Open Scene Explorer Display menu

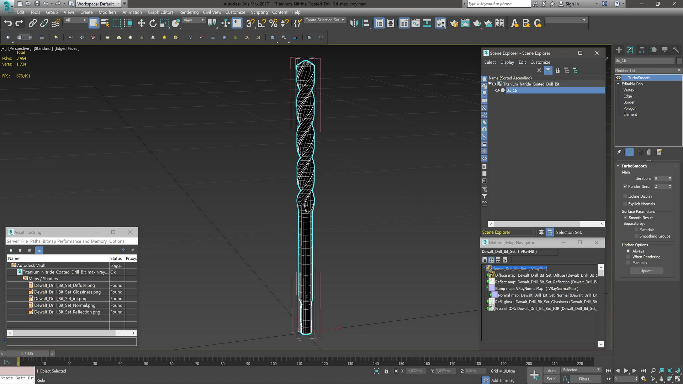[507, 62]
